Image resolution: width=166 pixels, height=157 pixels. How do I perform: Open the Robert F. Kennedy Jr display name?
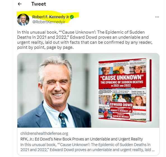51,17
